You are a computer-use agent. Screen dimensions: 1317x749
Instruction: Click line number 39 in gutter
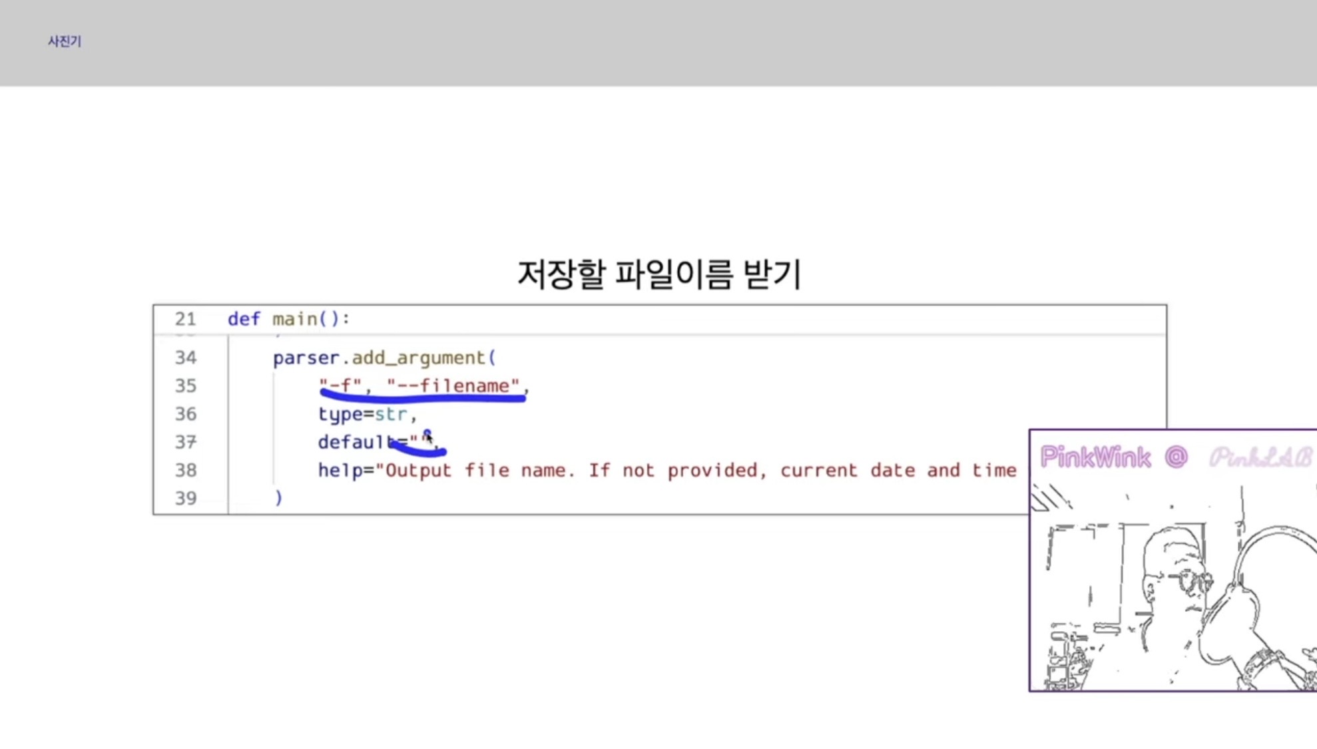(185, 498)
